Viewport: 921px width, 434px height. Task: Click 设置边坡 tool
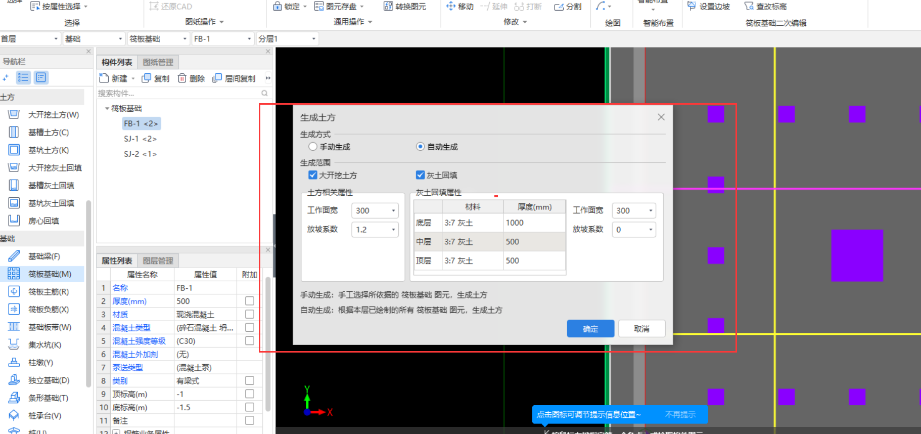[709, 7]
